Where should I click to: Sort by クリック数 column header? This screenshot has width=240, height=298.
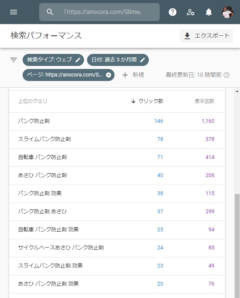tap(147, 101)
